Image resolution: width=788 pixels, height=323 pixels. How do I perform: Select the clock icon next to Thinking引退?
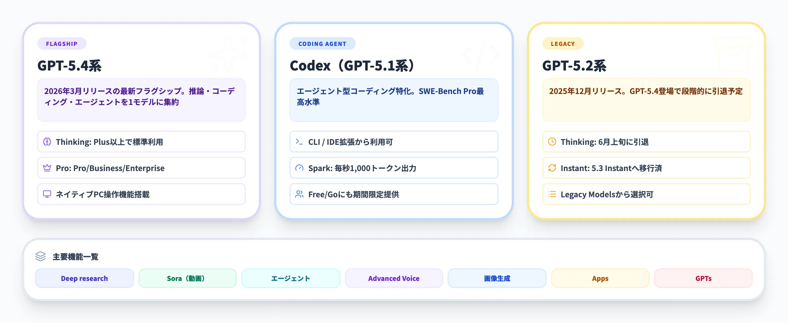[x=552, y=142]
